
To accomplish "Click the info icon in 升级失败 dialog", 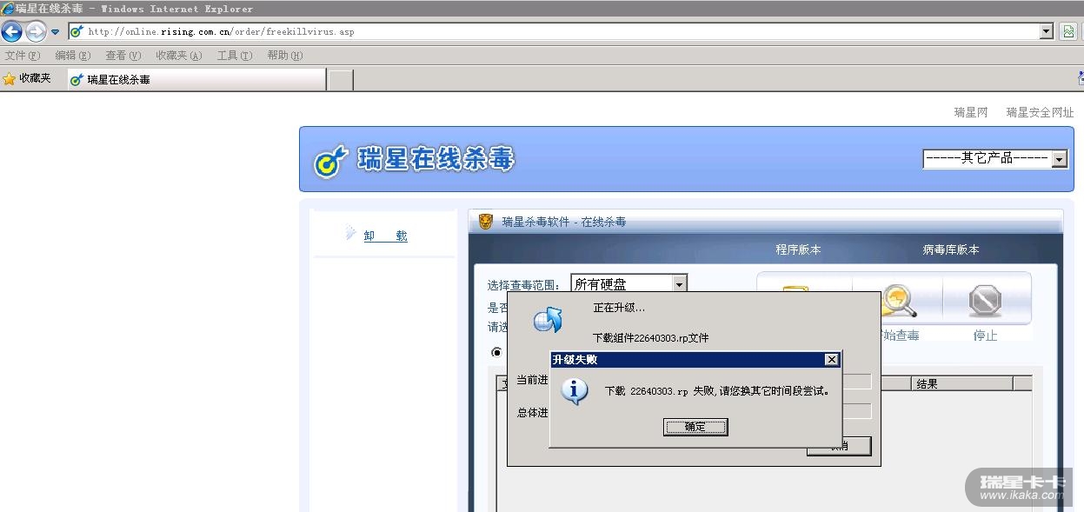I will click(x=574, y=392).
